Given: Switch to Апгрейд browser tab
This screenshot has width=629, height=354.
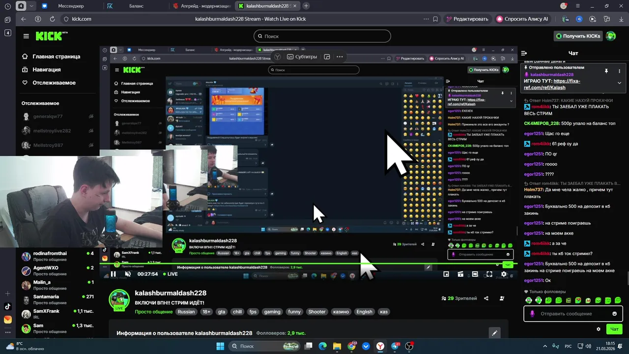Looking at the screenshot, I should [x=202, y=6].
